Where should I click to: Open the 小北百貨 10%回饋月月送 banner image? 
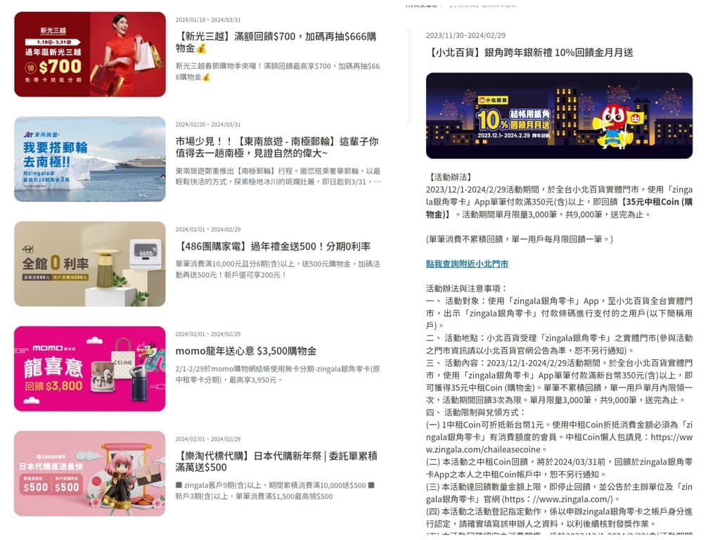pos(559,116)
